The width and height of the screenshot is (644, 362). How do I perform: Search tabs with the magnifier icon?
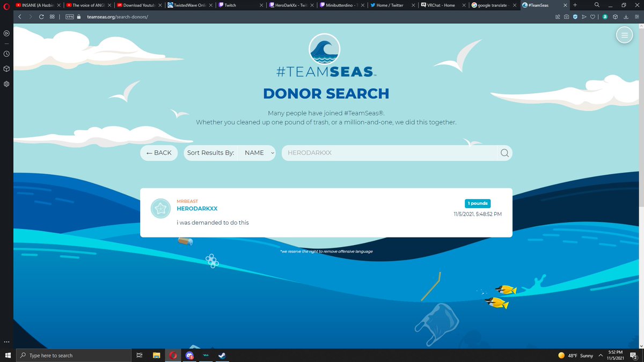(x=597, y=5)
